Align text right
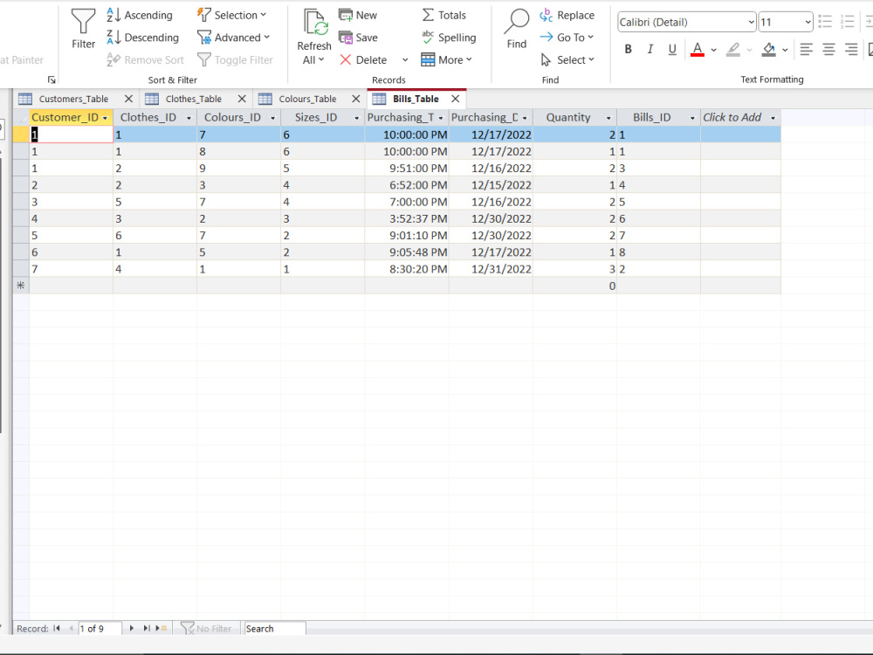 [850, 49]
